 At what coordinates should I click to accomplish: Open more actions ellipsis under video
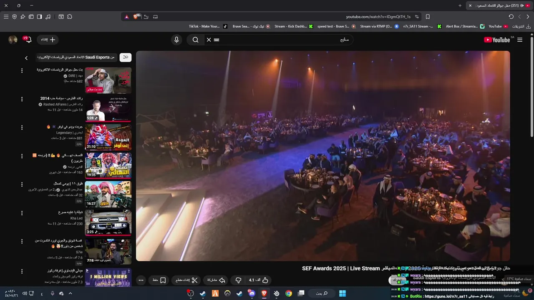coord(141,280)
